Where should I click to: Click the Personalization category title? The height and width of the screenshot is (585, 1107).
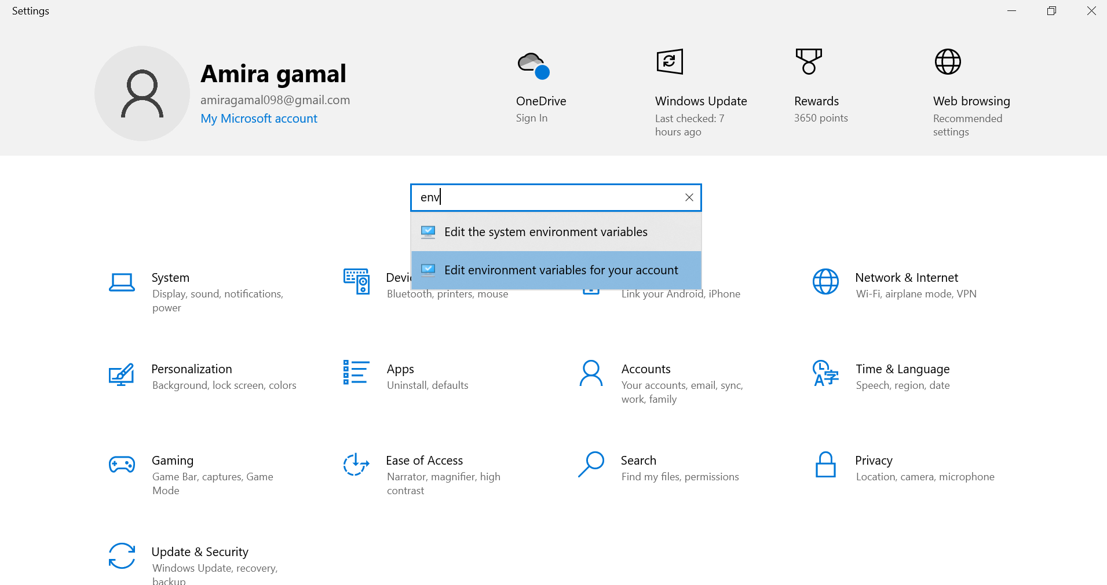(x=192, y=369)
